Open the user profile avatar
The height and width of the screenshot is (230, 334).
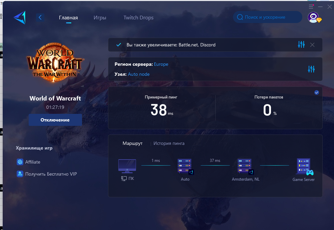[313, 17]
